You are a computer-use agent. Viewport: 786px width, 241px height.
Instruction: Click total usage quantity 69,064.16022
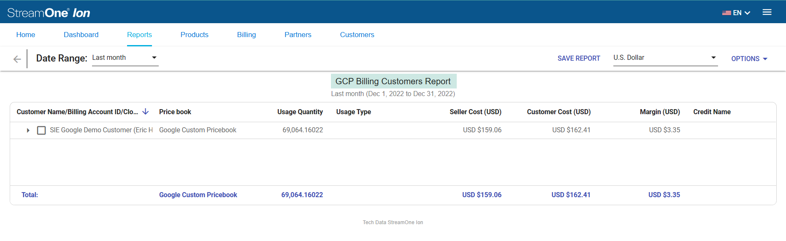(302, 195)
